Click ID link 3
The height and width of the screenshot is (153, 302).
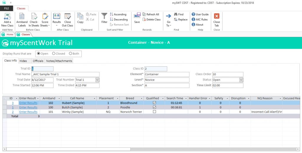(x=13, y=103)
